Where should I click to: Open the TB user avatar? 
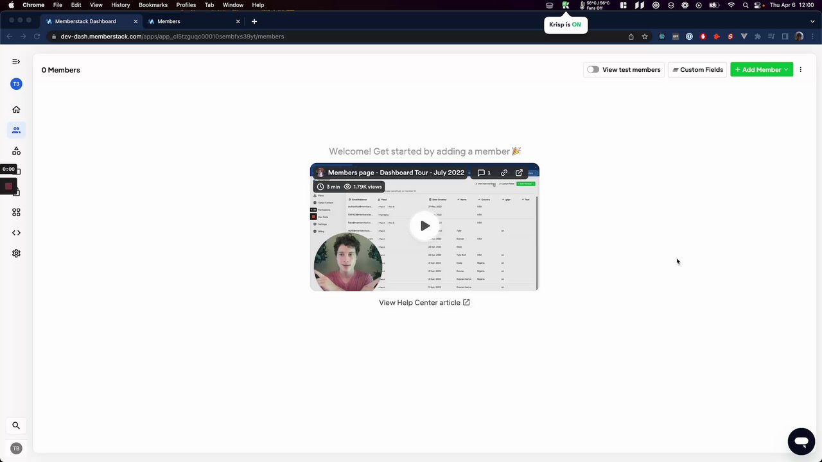coord(16,449)
